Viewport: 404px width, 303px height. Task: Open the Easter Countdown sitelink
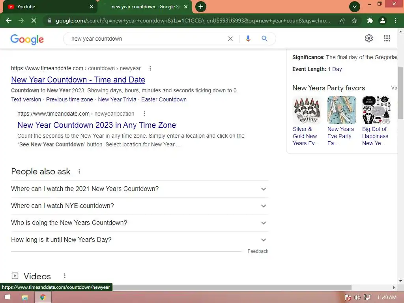coord(164,99)
